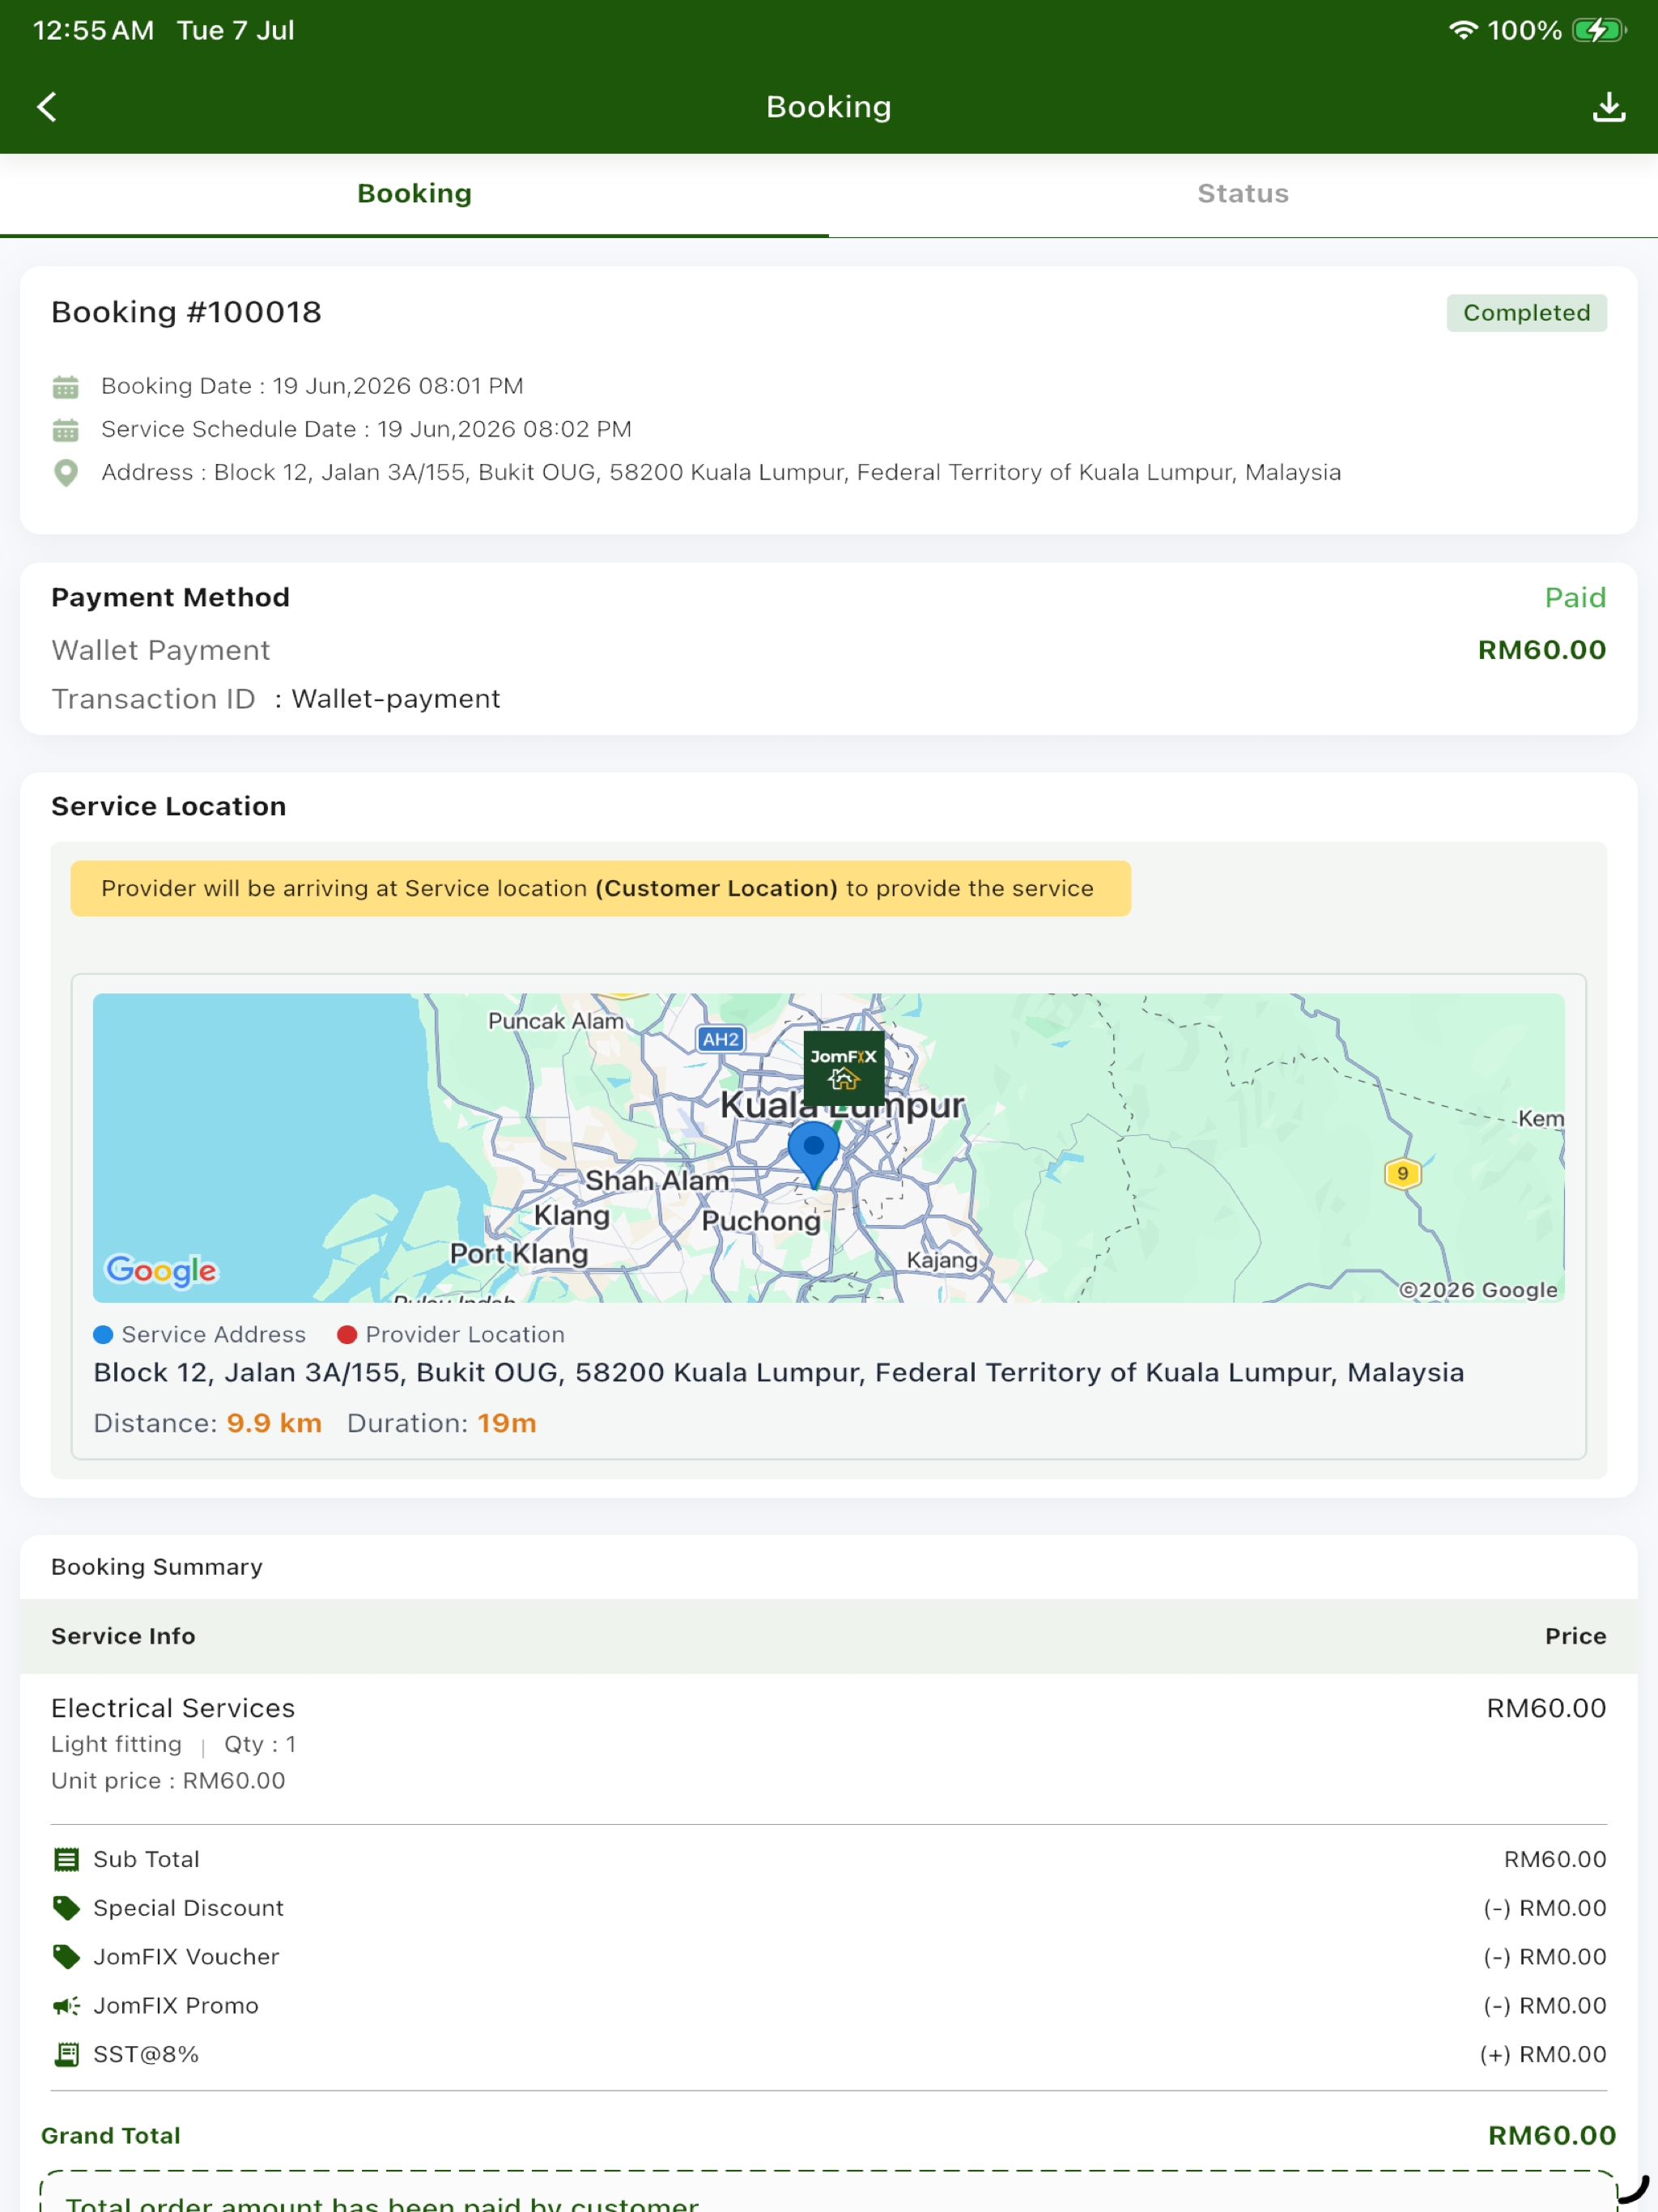
Task: Tap the Wallet Payment method text
Action: [x=161, y=651]
